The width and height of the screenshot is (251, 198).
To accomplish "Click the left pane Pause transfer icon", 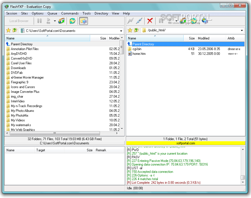I will coord(39,21).
